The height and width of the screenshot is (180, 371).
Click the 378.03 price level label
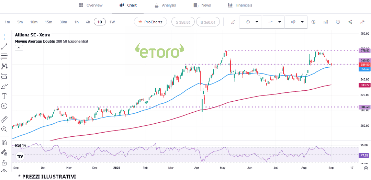tap(364, 50)
